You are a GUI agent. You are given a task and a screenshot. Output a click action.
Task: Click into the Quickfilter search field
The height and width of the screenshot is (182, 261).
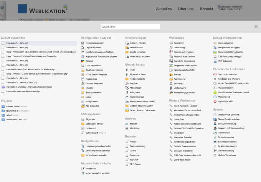tap(130, 26)
